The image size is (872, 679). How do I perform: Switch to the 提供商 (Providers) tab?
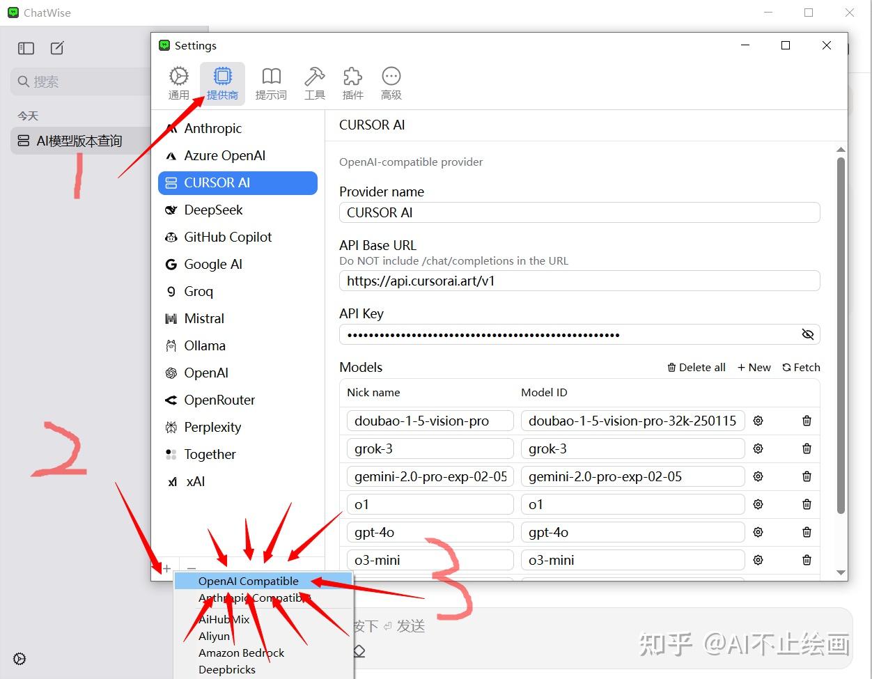(x=222, y=82)
